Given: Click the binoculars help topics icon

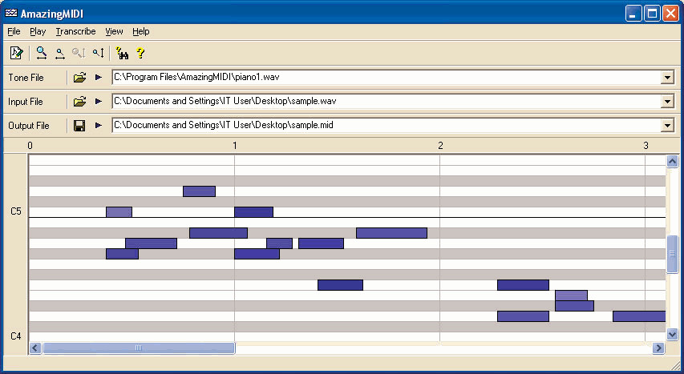Looking at the screenshot, I should click(122, 53).
